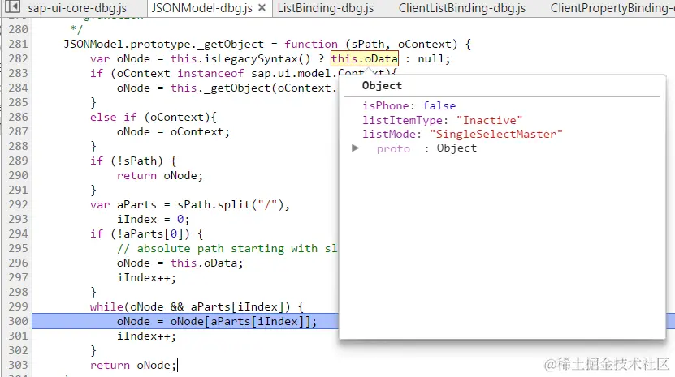Viewport: 675px width, 377px height.
Task: Open the ListBinding-dbg.js tab
Action: click(x=326, y=8)
